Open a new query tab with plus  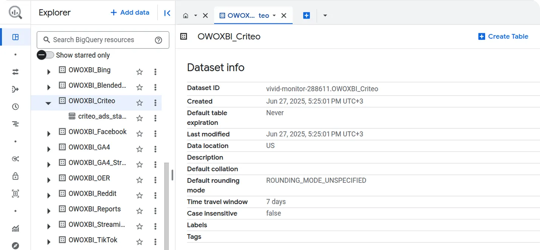coord(306,15)
